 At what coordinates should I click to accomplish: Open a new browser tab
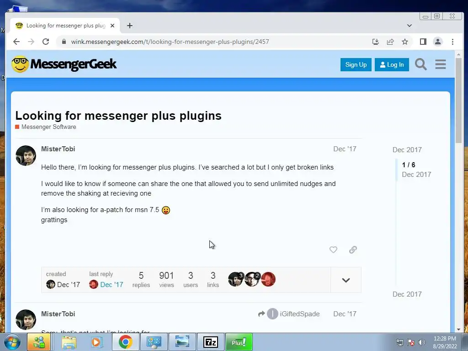(x=129, y=26)
